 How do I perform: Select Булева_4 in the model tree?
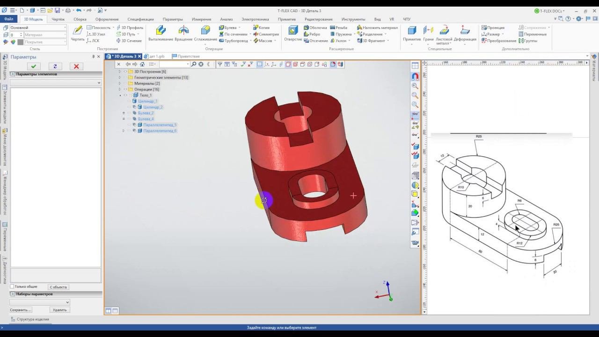[x=146, y=119]
